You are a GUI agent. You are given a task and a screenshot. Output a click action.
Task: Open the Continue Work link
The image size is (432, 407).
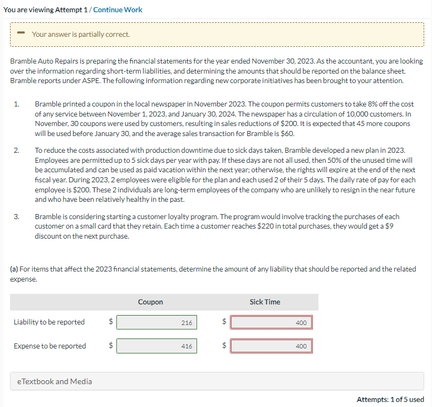(117, 9)
